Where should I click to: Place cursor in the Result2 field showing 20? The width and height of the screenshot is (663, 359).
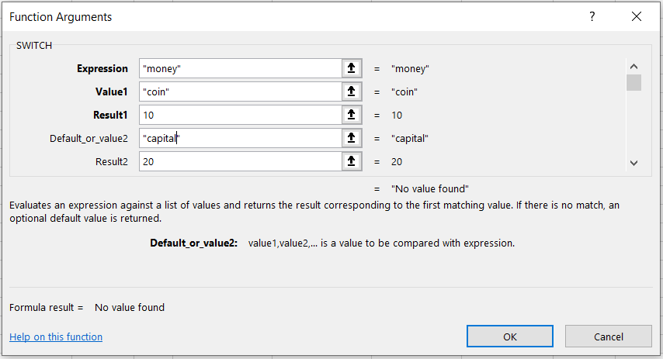pos(240,161)
